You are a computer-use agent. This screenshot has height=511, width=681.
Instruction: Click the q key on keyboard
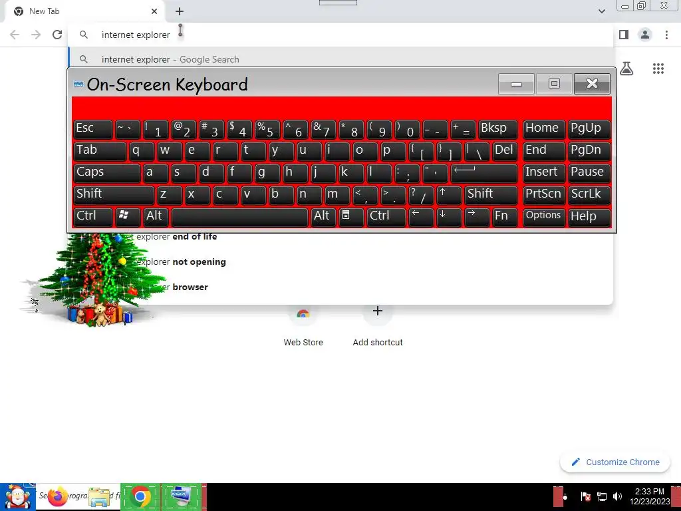click(142, 151)
